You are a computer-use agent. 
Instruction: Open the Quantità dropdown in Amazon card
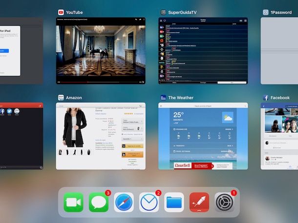pos(132,139)
